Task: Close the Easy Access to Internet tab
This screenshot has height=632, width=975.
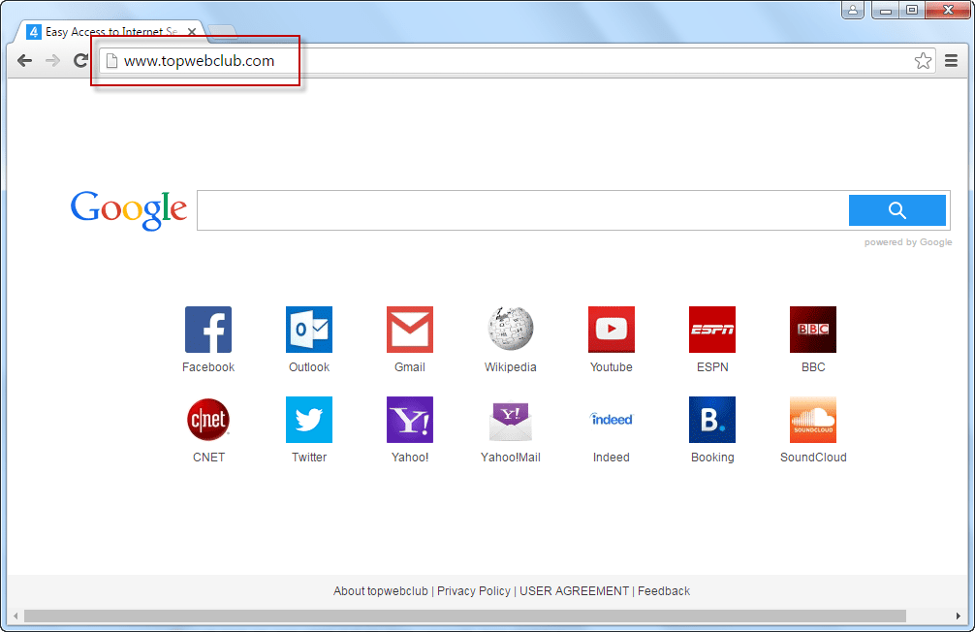Action: tap(192, 32)
